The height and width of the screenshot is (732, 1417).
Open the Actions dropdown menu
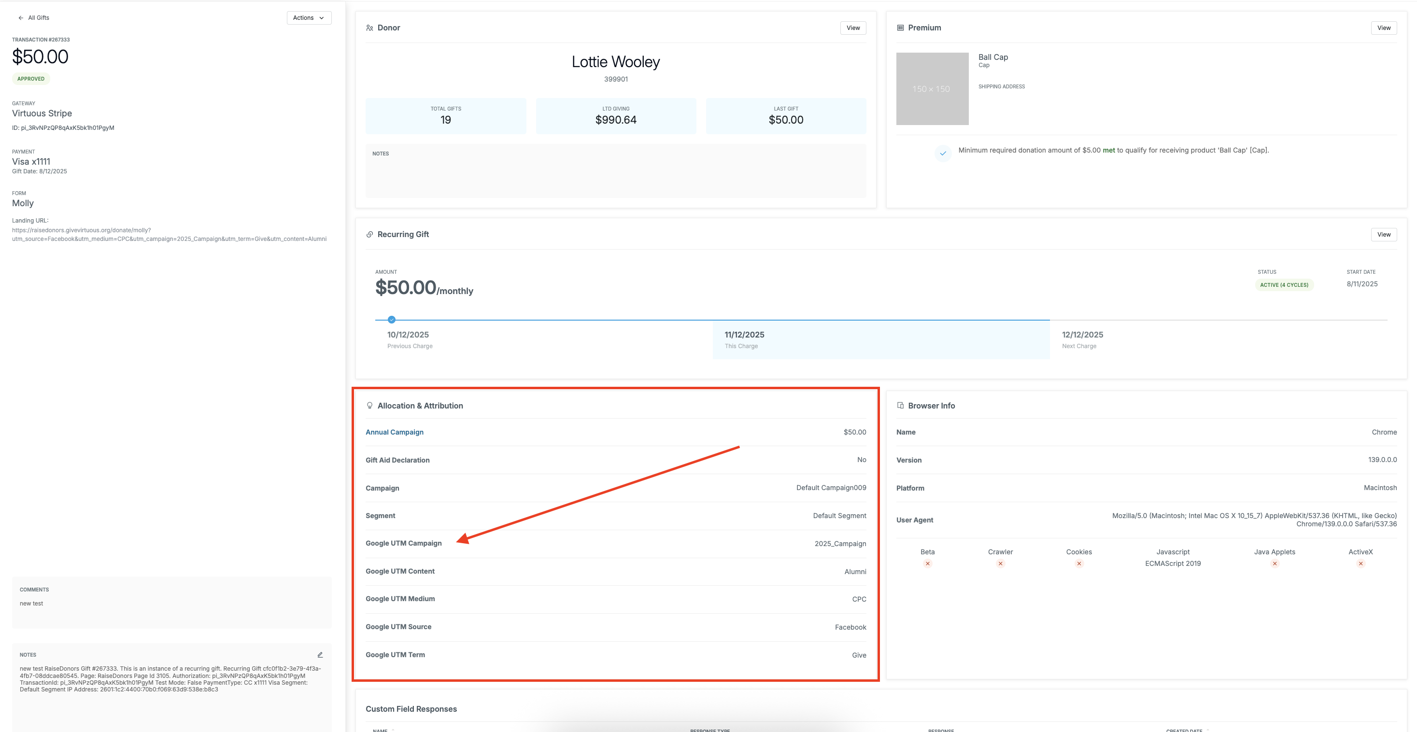309,17
